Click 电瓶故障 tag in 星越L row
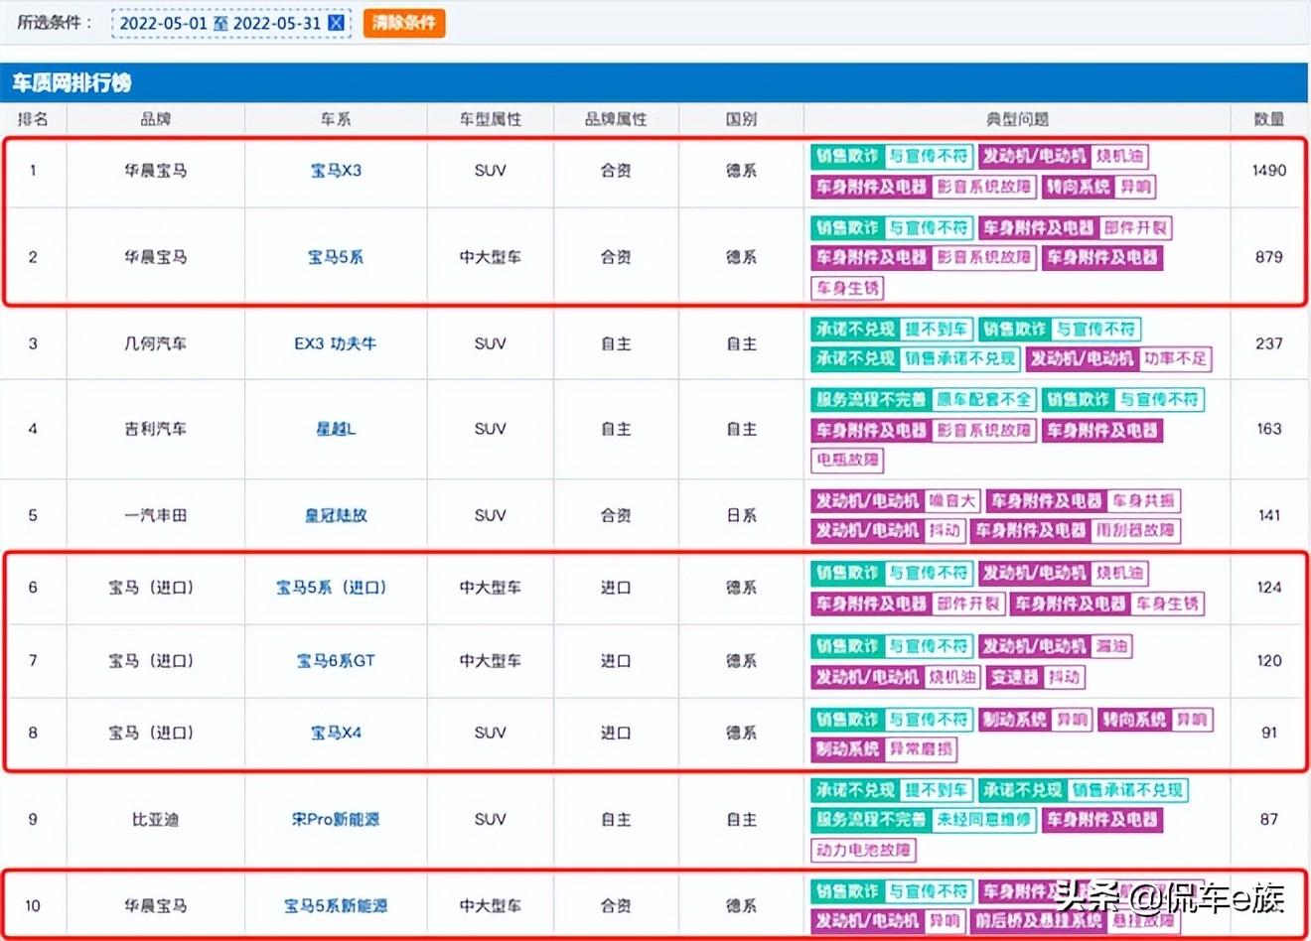The width and height of the screenshot is (1311, 941). click(x=847, y=460)
